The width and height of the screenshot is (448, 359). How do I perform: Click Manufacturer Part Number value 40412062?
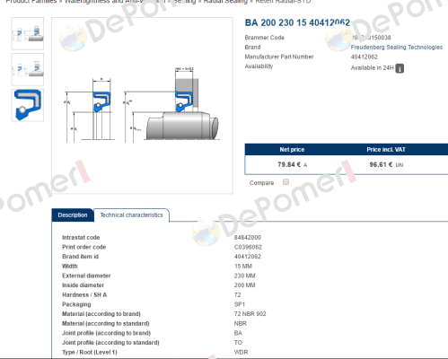(364, 57)
